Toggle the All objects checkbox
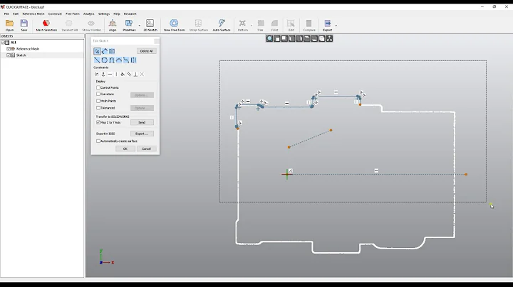 (x=3, y=43)
